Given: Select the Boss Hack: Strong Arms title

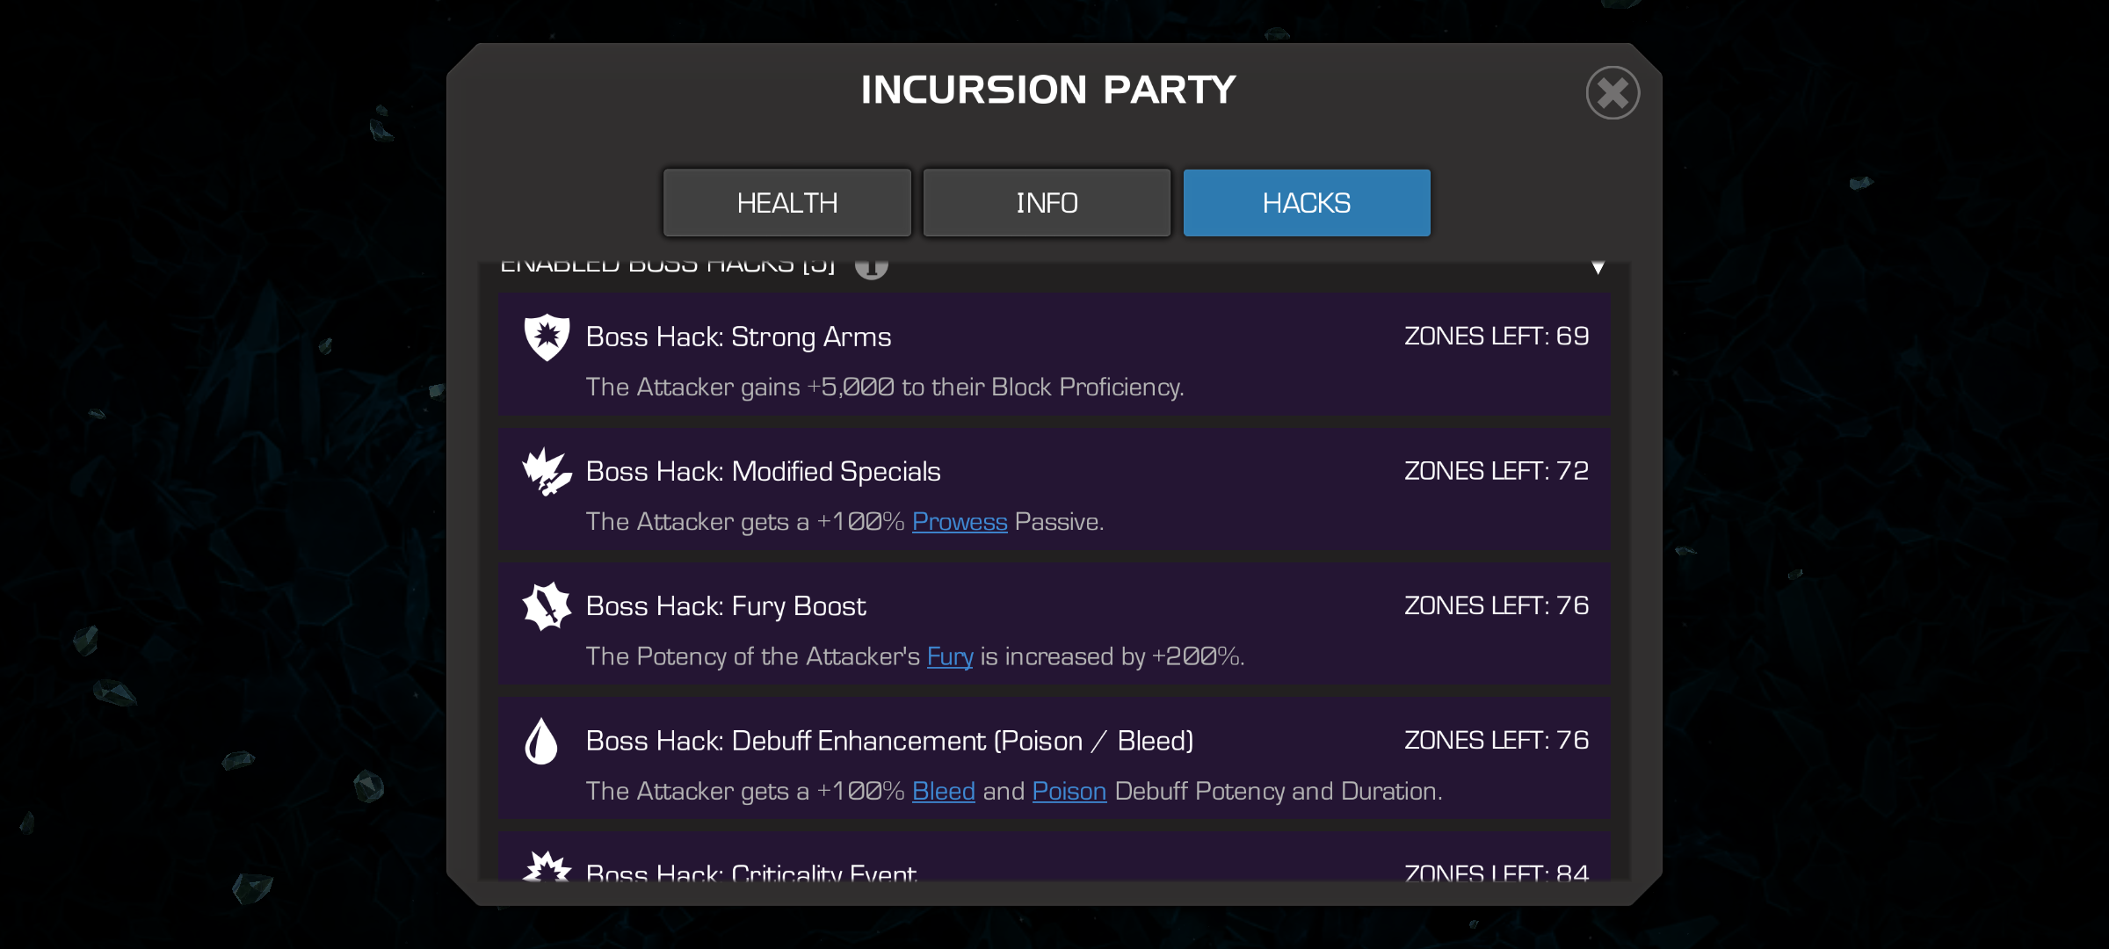Looking at the screenshot, I should pos(738,337).
